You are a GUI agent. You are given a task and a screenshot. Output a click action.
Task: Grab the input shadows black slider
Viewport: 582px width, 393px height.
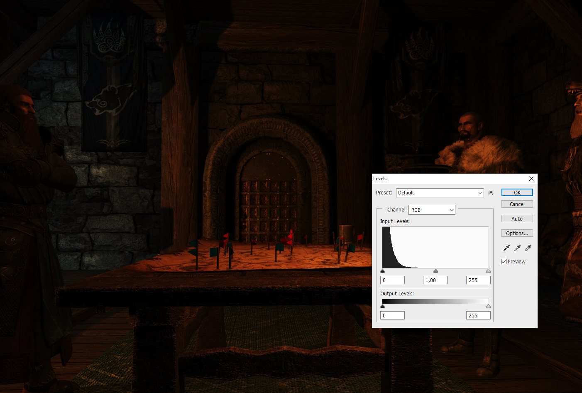click(x=382, y=271)
